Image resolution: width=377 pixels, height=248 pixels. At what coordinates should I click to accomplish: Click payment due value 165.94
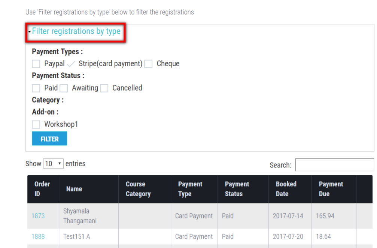(325, 216)
